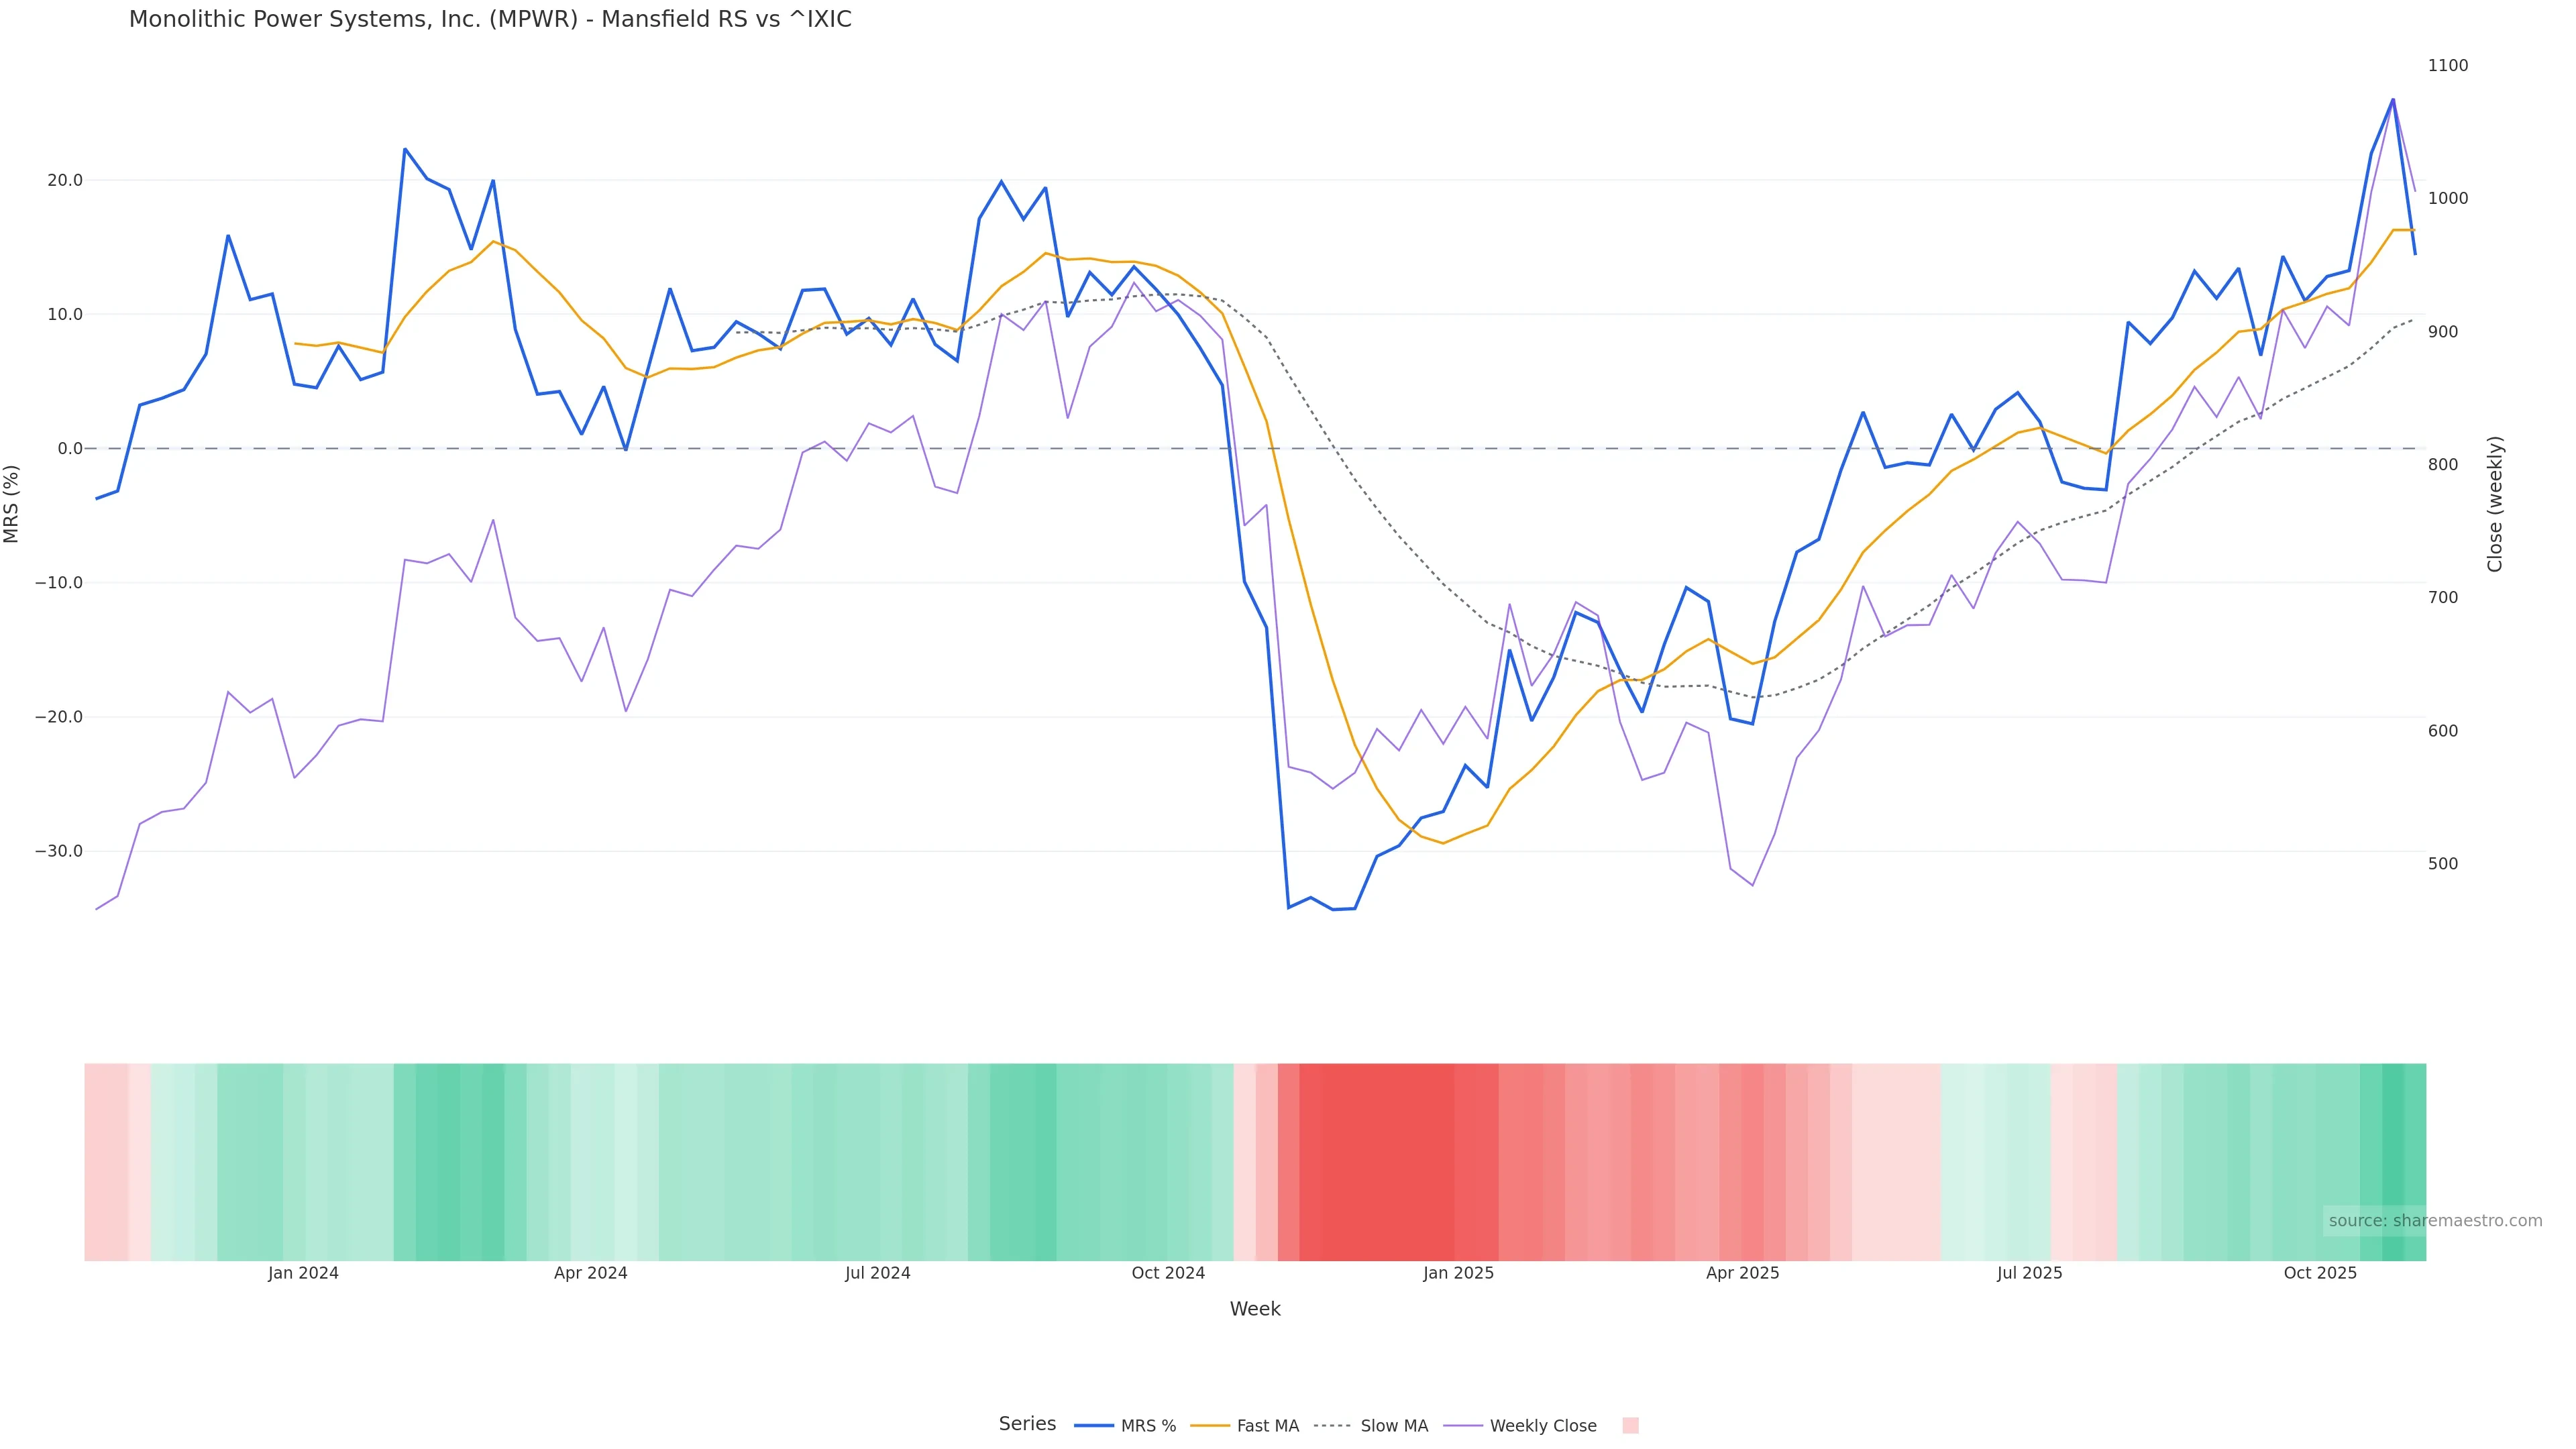Select the Jan 2025 x-axis tick label

click(x=1458, y=1273)
